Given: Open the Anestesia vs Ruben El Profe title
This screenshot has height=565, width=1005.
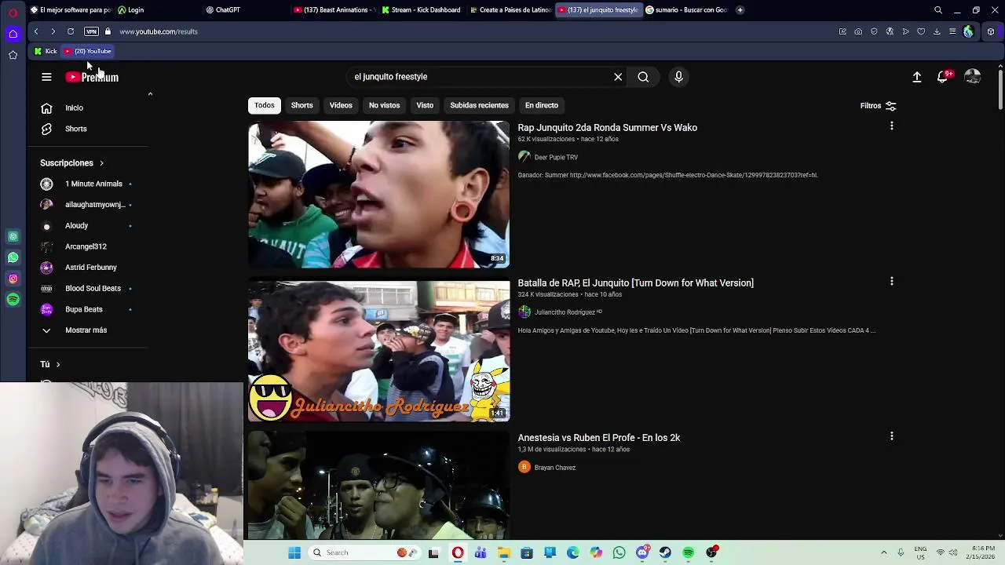Looking at the screenshot, I should [599, 438].
